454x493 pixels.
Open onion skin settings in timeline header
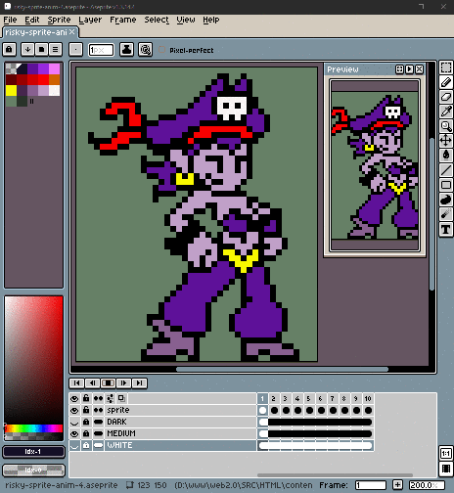110,398
